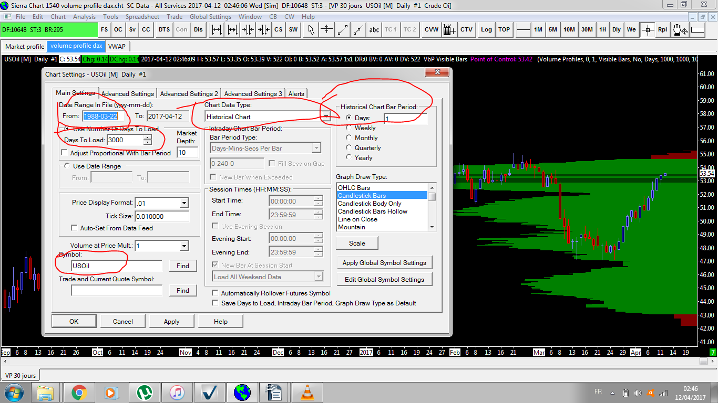Switch to the VWAP chart tab

pos(117,47)
